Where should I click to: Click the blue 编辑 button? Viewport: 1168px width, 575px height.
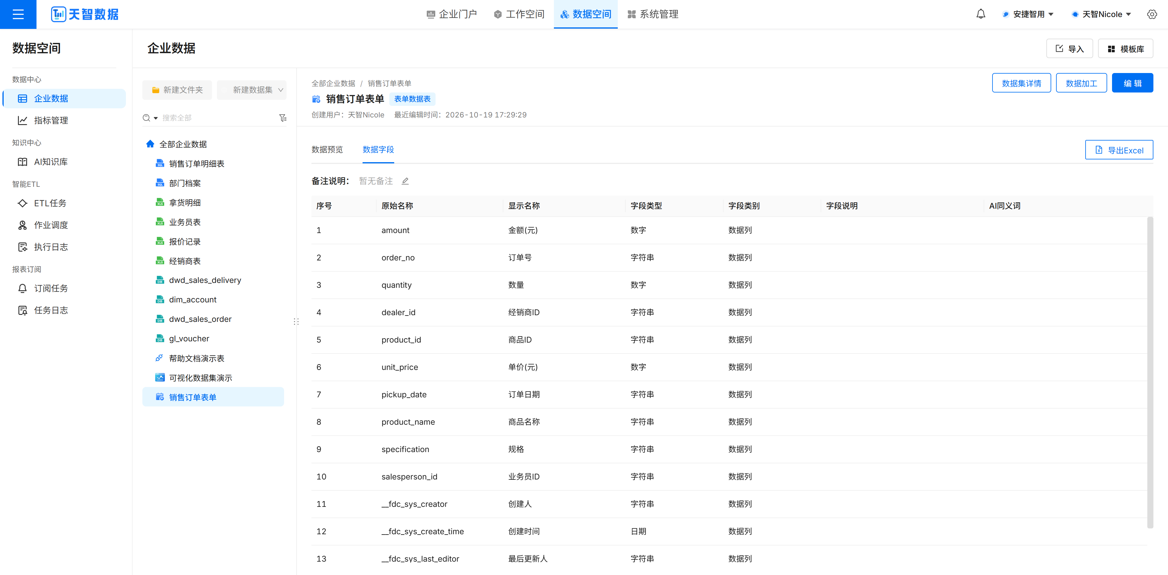point(1132,83)
